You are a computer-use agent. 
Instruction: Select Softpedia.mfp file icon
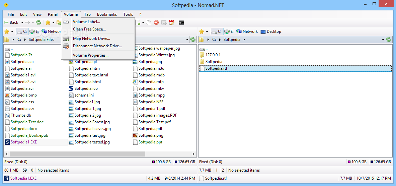pyautogui.click(x=135, y=82)
